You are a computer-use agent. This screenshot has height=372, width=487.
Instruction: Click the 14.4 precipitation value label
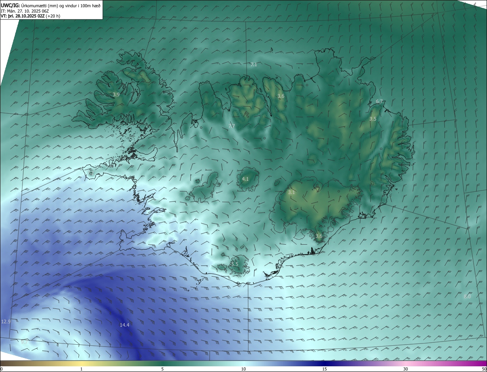click(x=124, y=325)
